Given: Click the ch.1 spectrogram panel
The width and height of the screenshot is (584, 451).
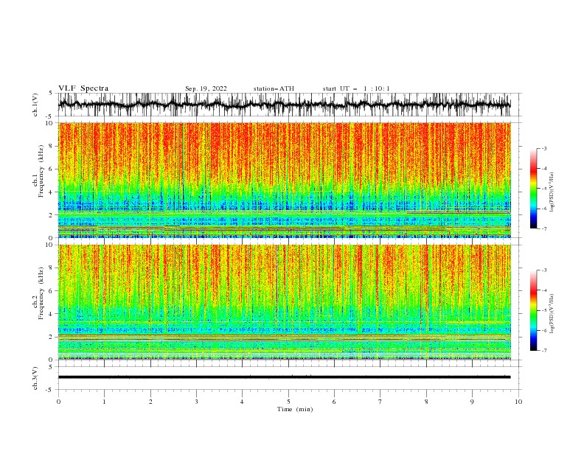Looking at the screenshot, I should (284, 180).
